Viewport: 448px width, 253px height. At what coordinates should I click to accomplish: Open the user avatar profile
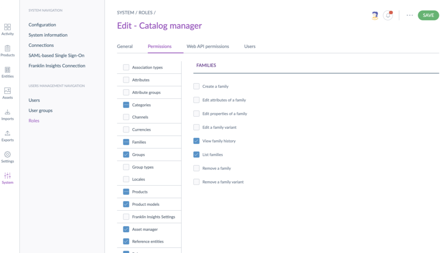(375, 15)
